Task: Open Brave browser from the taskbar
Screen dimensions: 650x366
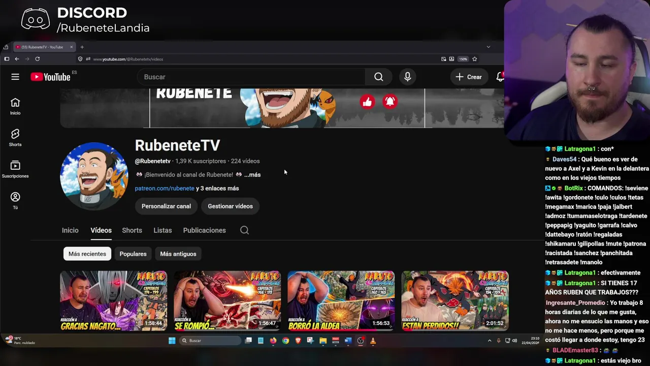Action: pyautogui.click(x=298, y=341)
